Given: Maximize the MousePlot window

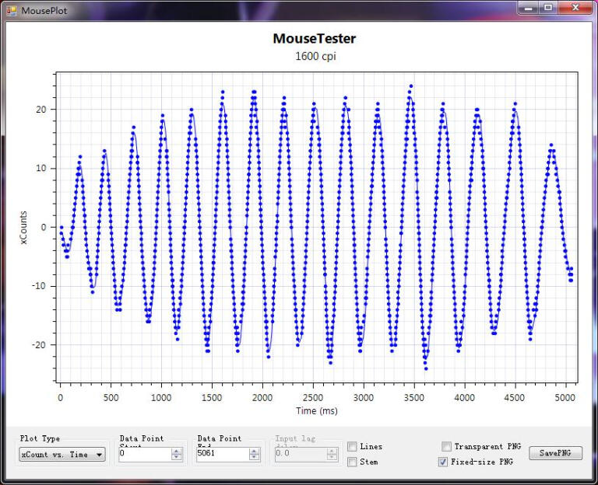Looking at the screenshot, I should click(548, 8).
